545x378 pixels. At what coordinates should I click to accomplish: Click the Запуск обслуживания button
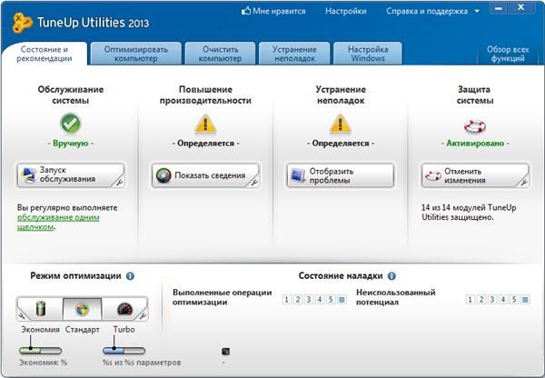click(71, 175)
